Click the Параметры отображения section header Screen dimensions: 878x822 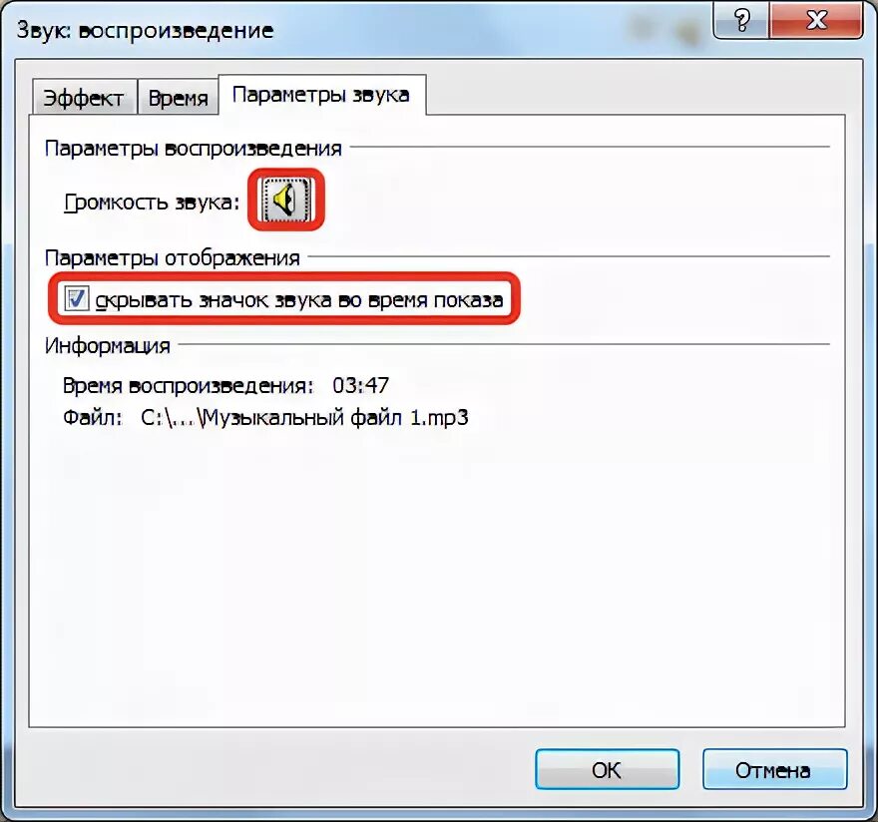(173, 258)
